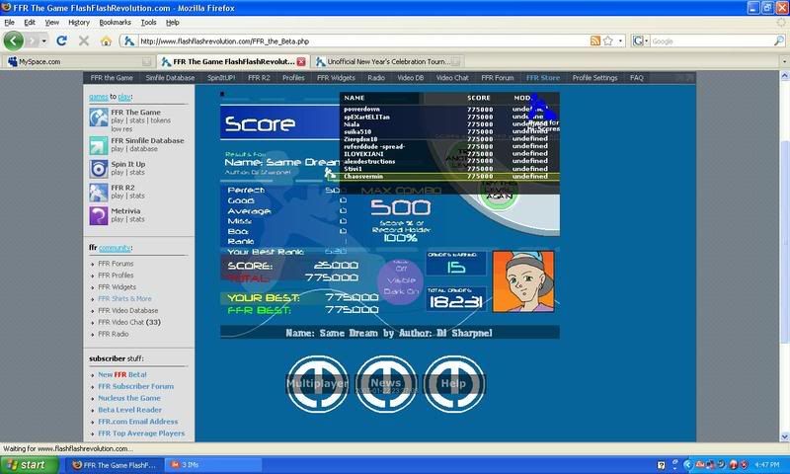Viewport: 790px width, 474px height.
Task: Click the FFR Simfile Database icon
Action: click(x=99, y=143)
